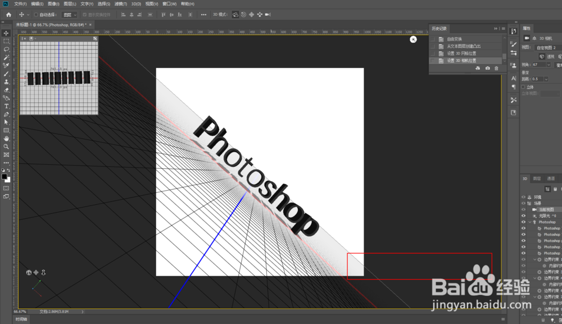Open the Clone Source panel icon
Screen dimensions: 562x324
[514, 65]
